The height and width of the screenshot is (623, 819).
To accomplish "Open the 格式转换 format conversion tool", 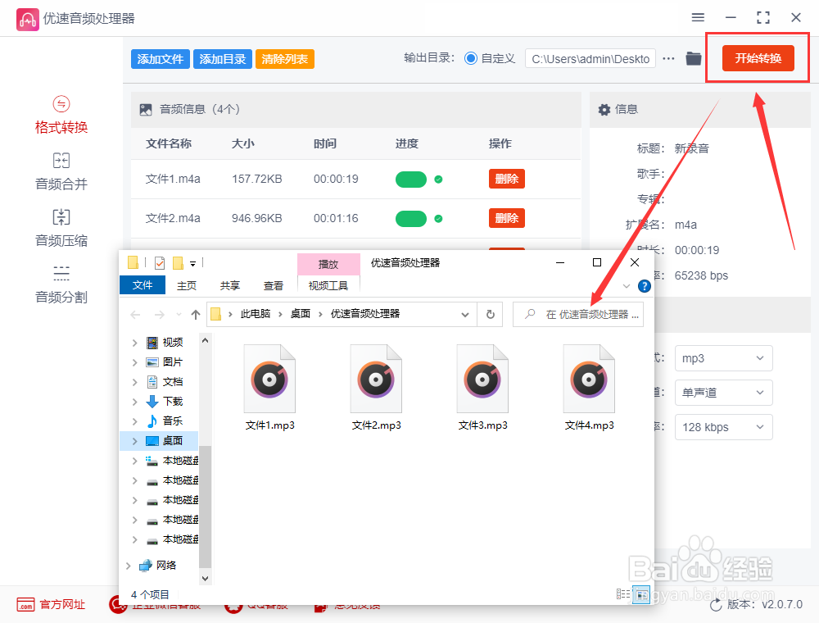I will coord(61,115).
